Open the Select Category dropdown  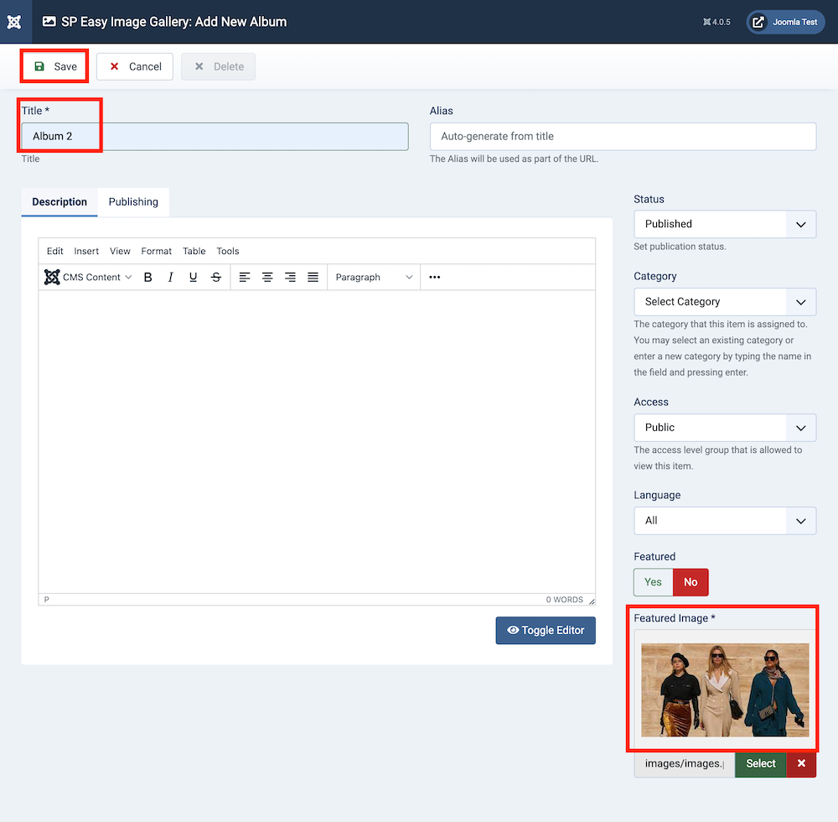click(x=724, y=301)
